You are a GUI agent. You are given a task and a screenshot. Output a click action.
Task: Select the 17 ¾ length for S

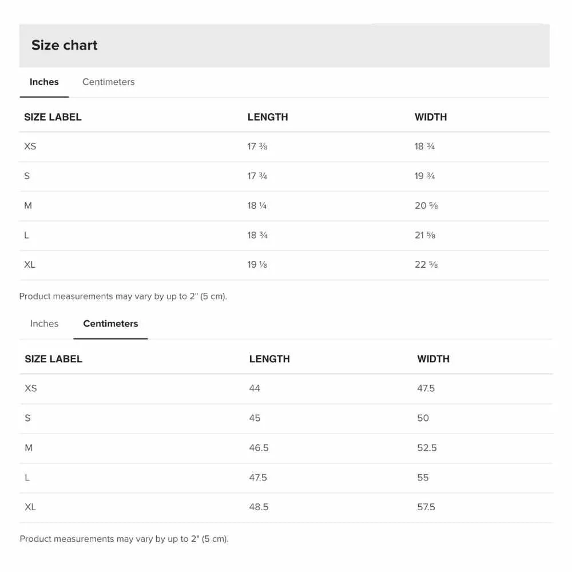coord(257,176)
